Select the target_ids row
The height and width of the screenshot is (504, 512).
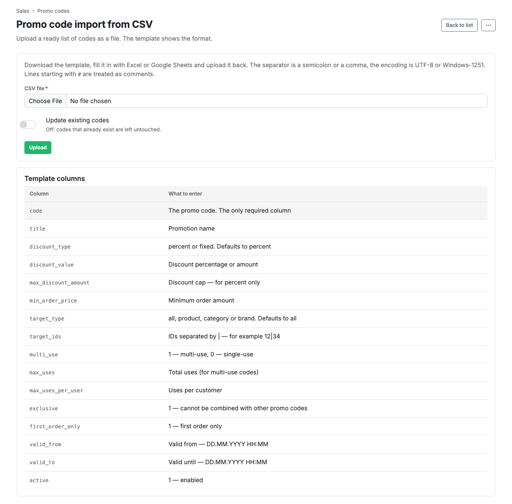point(256,337)
